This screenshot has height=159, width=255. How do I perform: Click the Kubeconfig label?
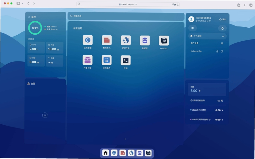pyautogui.click(x=196, y=51)
